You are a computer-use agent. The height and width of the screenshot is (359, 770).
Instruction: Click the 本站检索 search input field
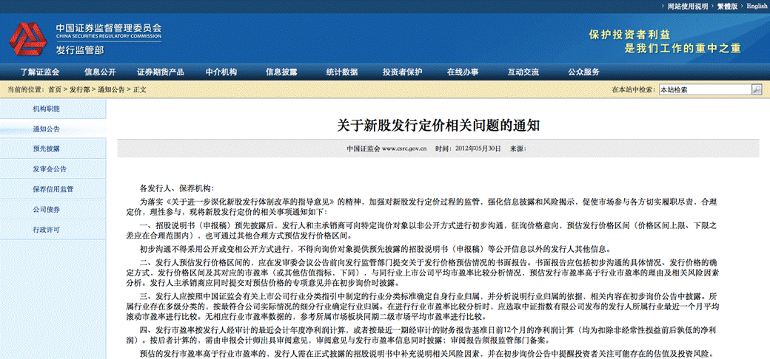pos(703,89)
